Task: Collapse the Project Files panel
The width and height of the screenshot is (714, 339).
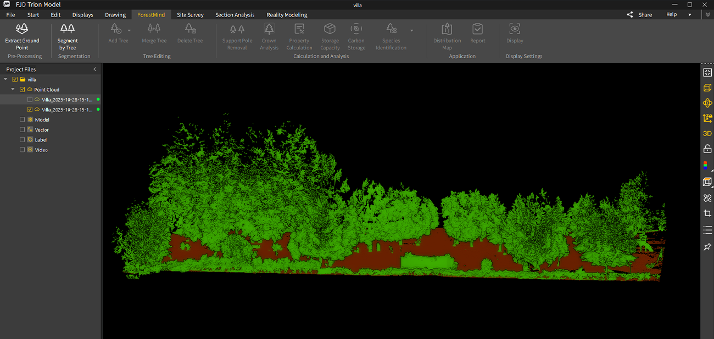Action: tap(94, 70)
